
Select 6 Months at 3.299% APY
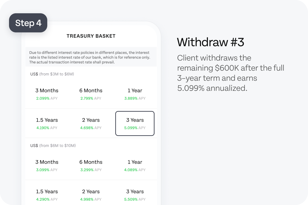(91, 165)
